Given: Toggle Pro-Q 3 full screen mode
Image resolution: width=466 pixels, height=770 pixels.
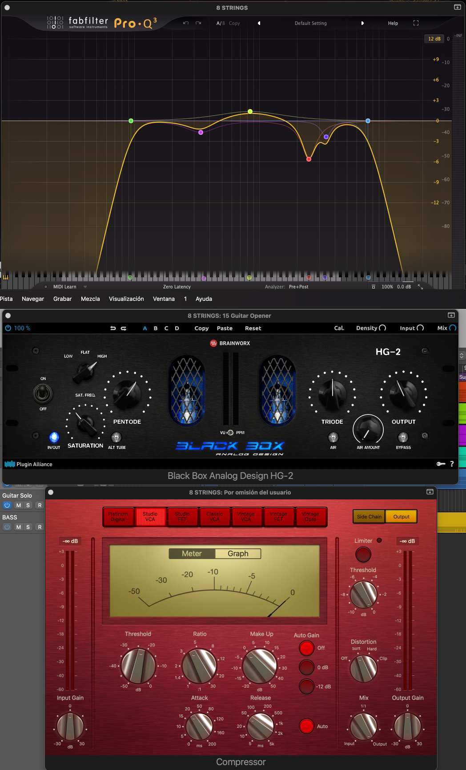Looking at the screenshot, I should 416,23.
